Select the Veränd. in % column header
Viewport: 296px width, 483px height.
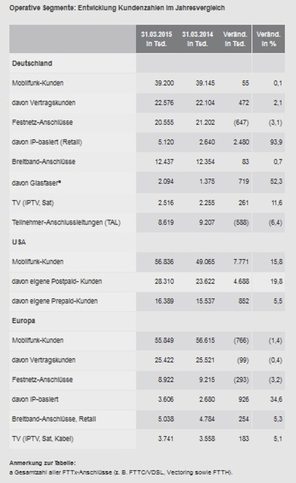coord(268,39)
